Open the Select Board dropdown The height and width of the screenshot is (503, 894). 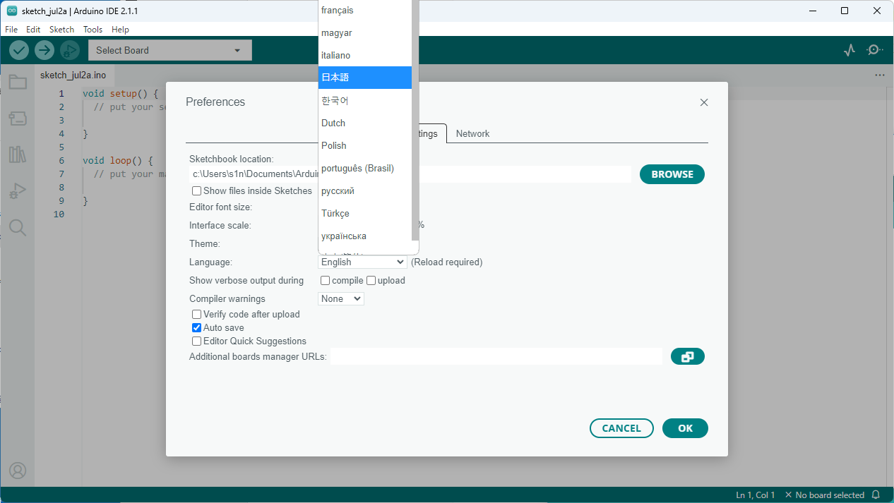point(169,50)
